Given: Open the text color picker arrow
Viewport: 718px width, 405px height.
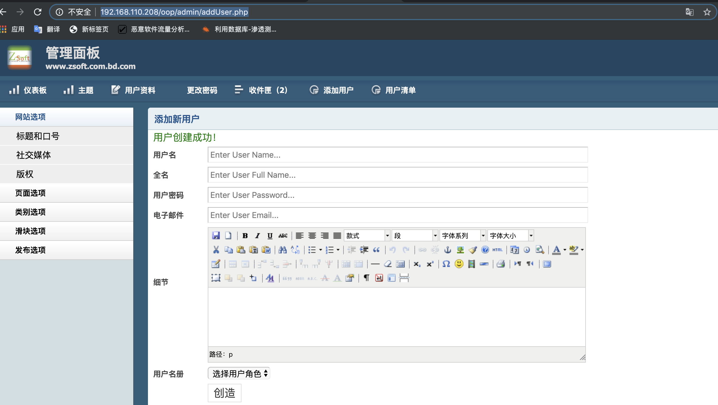Looking at the screenshot, I should (565, 250).
